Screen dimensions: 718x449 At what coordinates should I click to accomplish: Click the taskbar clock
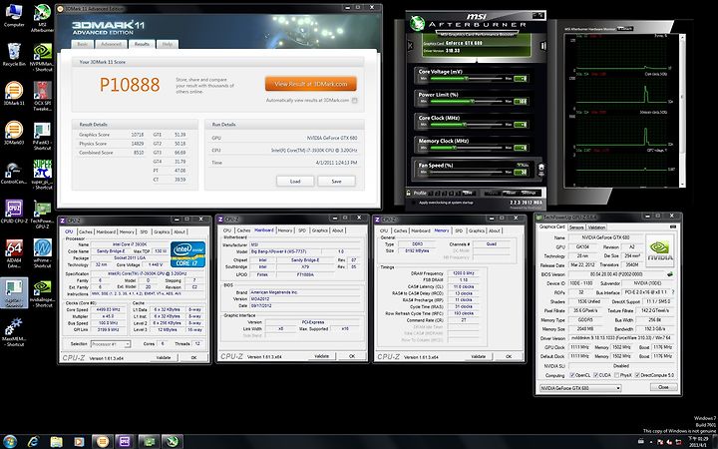(x=699, y=442)
